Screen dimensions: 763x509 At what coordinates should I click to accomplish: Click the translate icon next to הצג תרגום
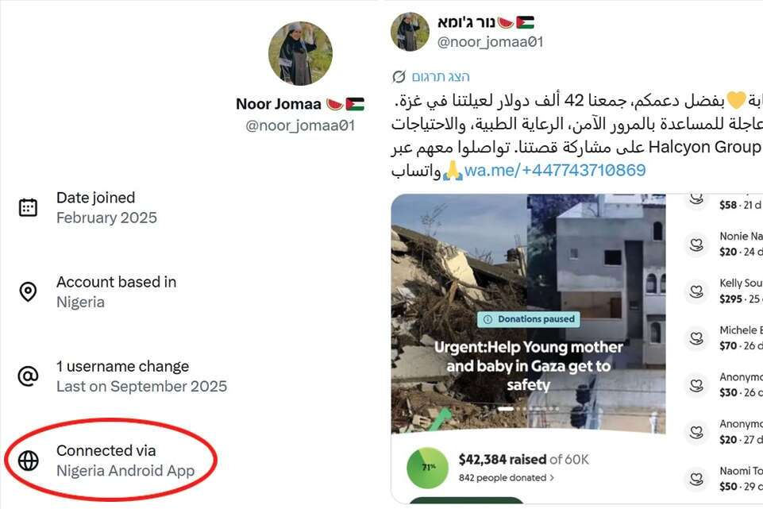(x=399, y=76)
